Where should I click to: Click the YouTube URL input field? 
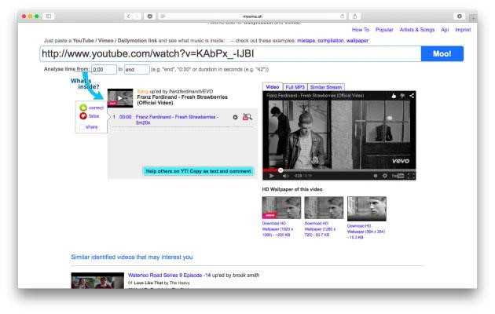point(230,53)
